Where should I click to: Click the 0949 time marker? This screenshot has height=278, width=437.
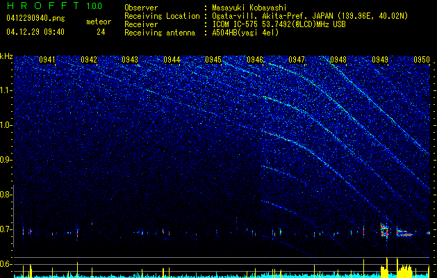380,60
